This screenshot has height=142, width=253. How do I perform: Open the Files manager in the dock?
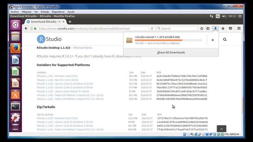point(15,36)
